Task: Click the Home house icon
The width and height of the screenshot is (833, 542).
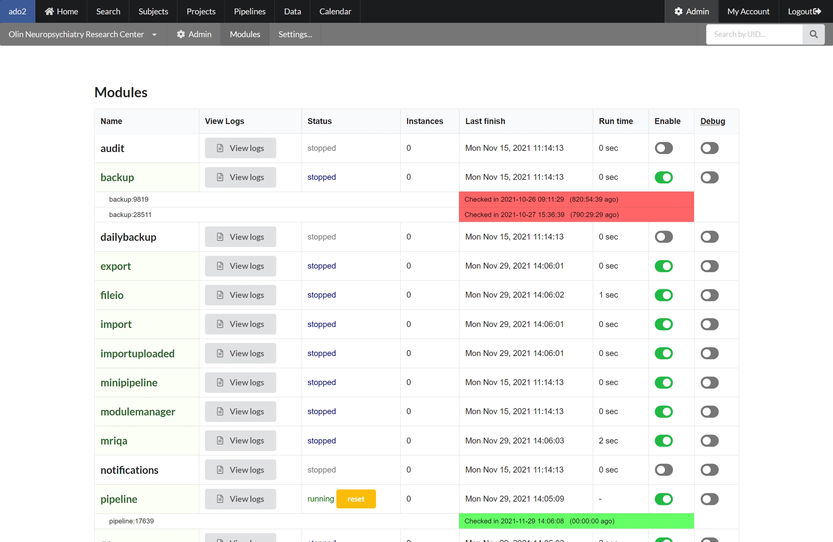Action: pos(49,11)
